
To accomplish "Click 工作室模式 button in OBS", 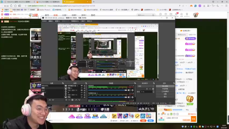I will [x=165, y=91].
